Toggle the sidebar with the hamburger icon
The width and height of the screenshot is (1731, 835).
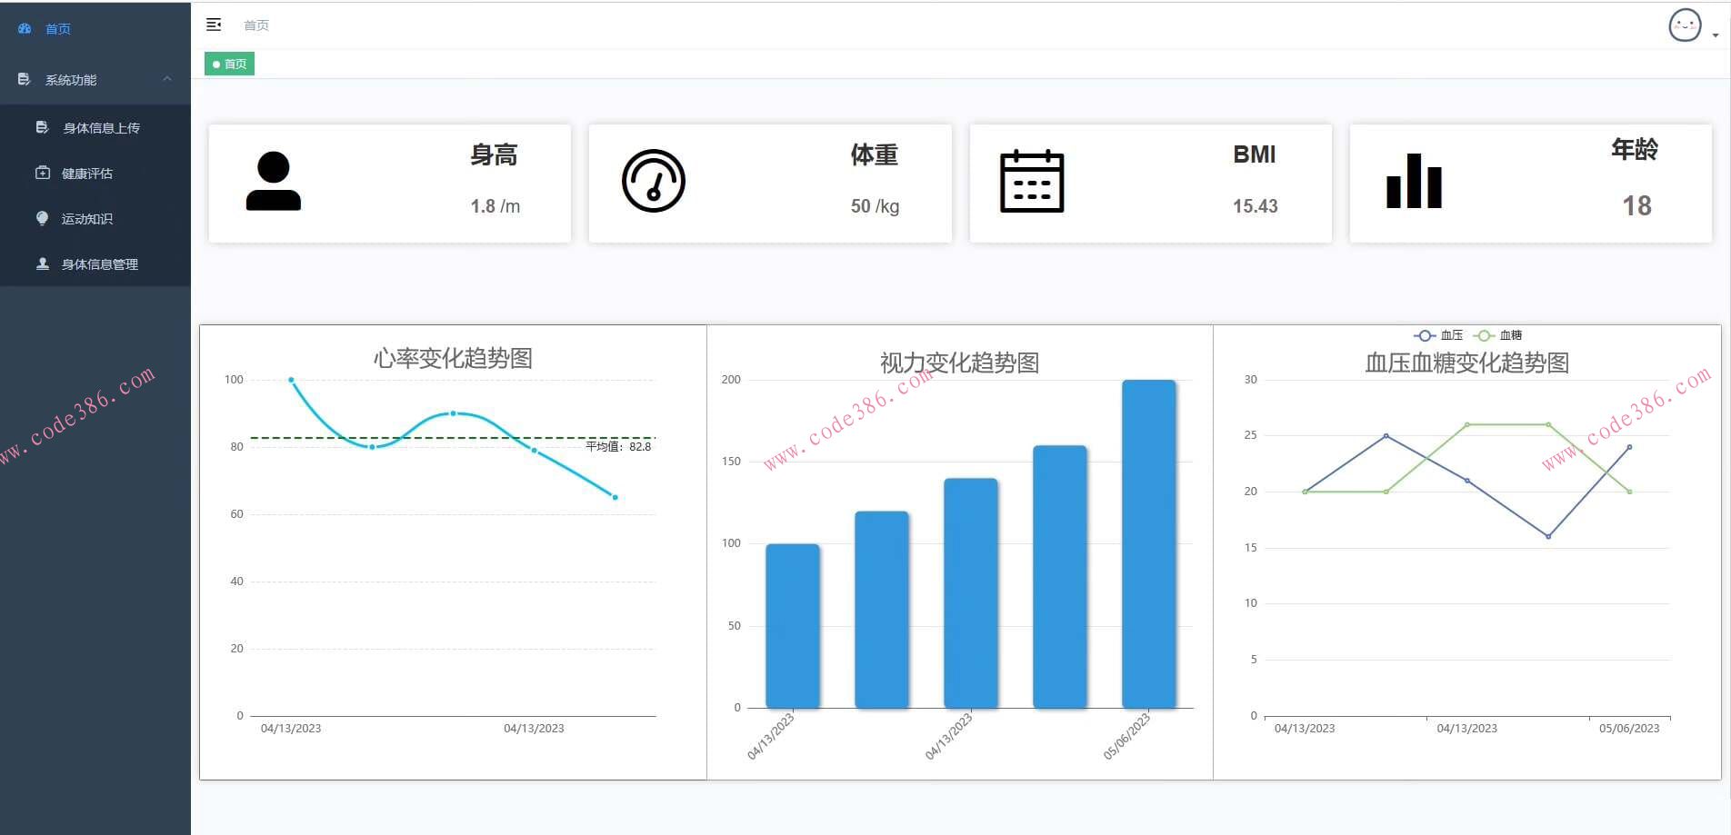coord(215,25)
